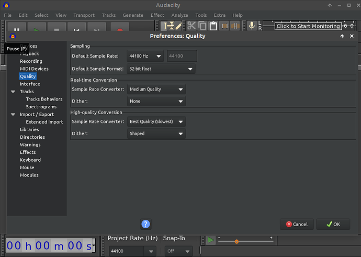Select the Quality preferences category

28,76
